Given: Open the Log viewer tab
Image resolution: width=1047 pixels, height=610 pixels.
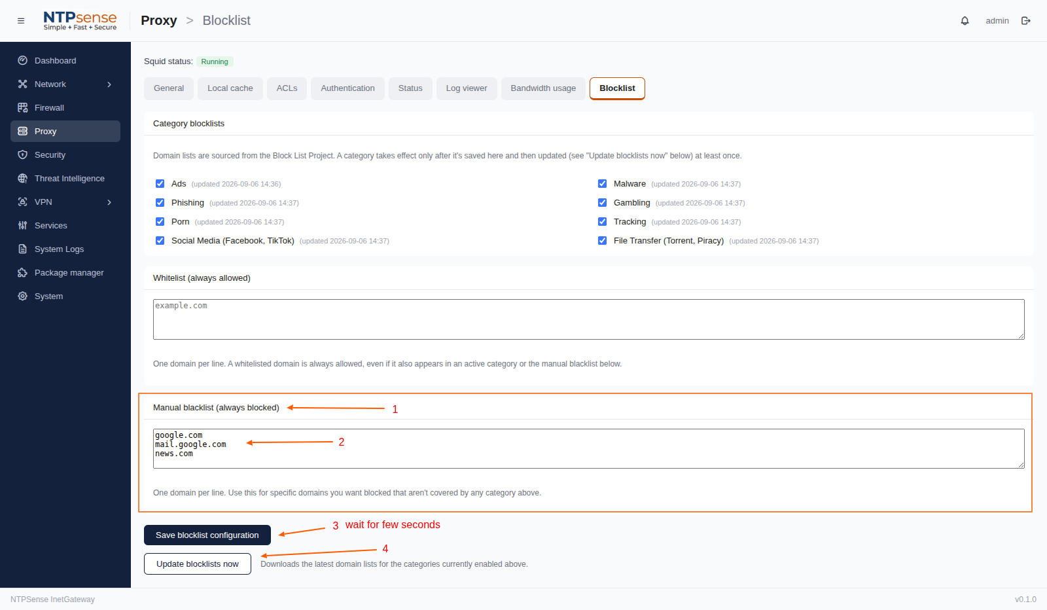Looking at the screenshot, I should point(467,88).
